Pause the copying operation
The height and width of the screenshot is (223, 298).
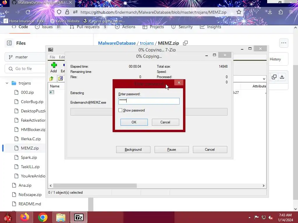click(171, 150)
